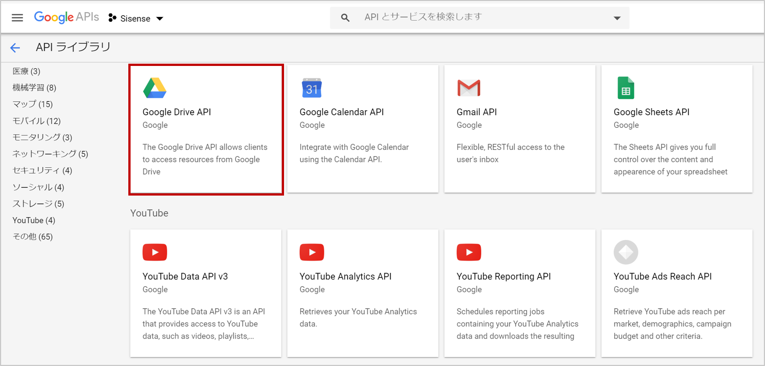Viewport: 765px width, 366px height.
Task: Open the Google Drive API title
Action: click(x=177, y=112)
